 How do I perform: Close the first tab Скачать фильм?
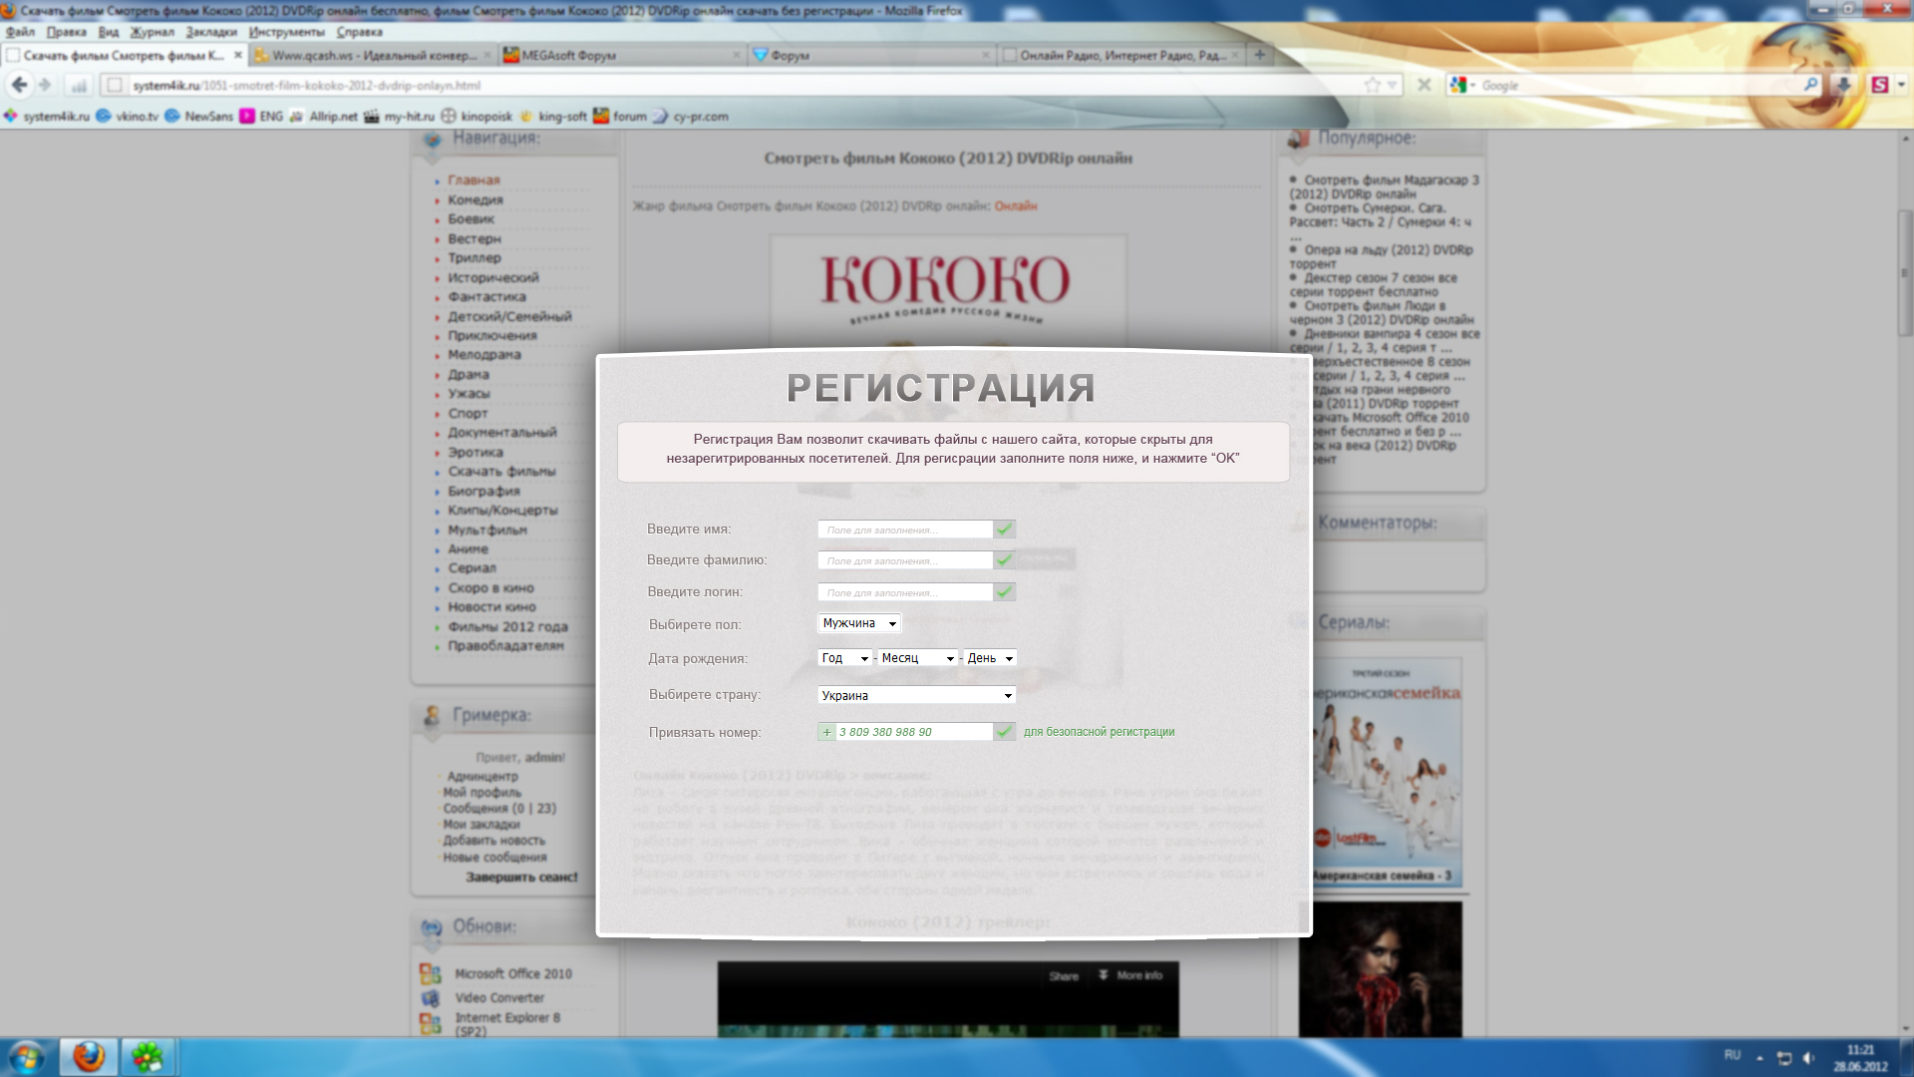coord(237,55)
